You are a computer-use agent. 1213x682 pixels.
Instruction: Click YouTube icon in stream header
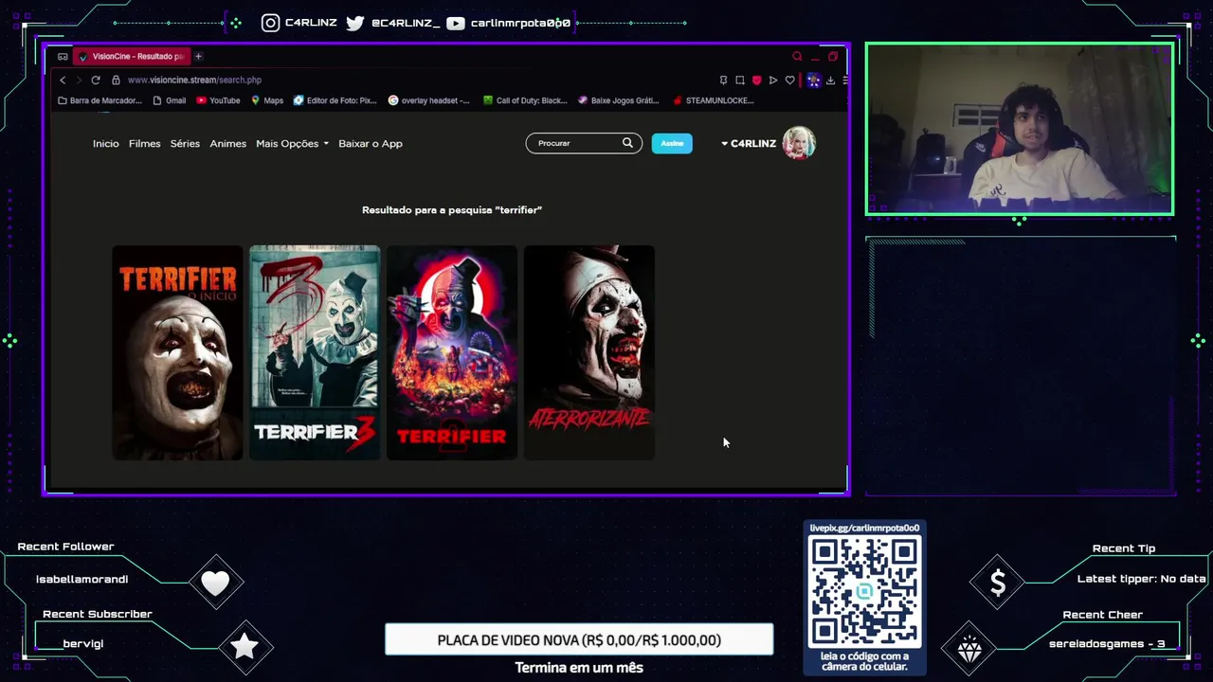[456, 23]
